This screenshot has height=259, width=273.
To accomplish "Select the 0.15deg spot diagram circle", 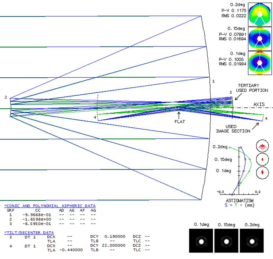I will click(262, 159).
